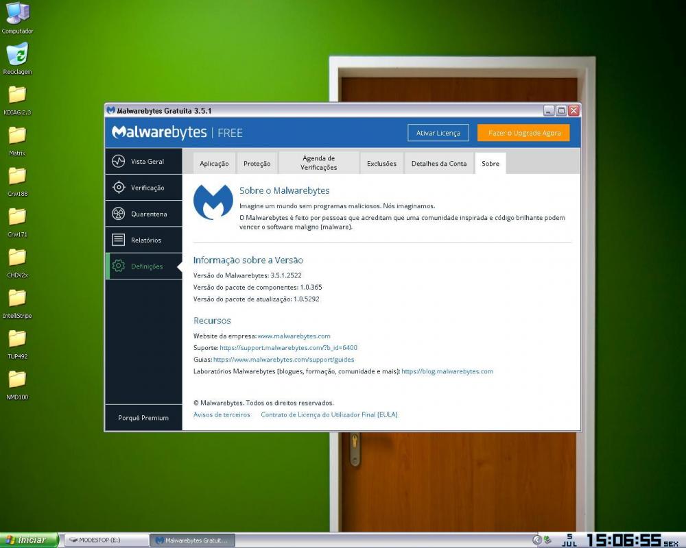The image size is (686, 548).
Task: Click the large Malwarebytes logo in Sobre
Action: [213, 201]
